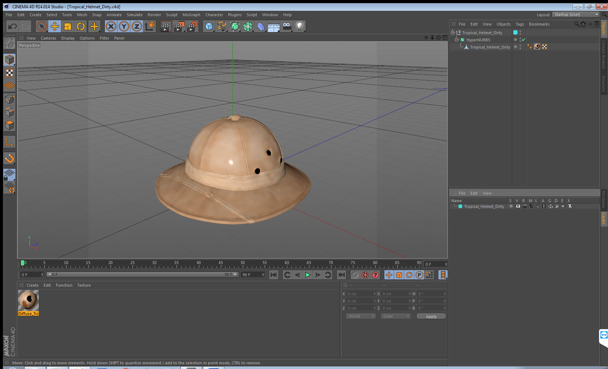Image resolution: width=608 pixels, height=369 pixels.
Task: Activate the Move tool in top toolbar
Action: tap(55, 26)
